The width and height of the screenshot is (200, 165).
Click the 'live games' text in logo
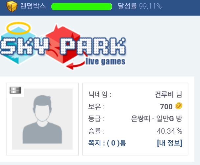[x=106, y=62]
